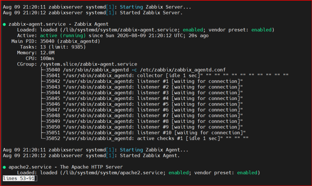This screenshot has height=186, width=312.
Task: Click the listener #7 process row
Action: 142,116
